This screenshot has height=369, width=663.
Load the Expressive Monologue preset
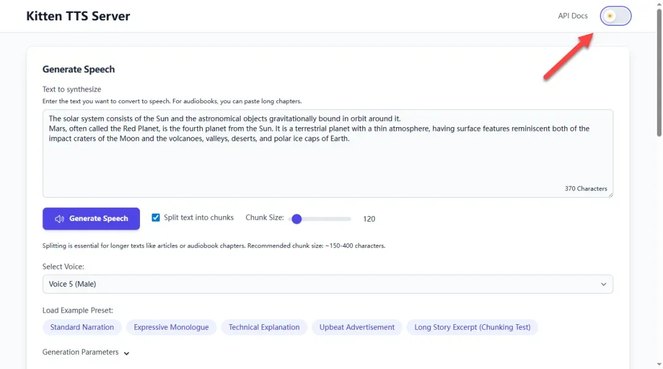(171, 327)
